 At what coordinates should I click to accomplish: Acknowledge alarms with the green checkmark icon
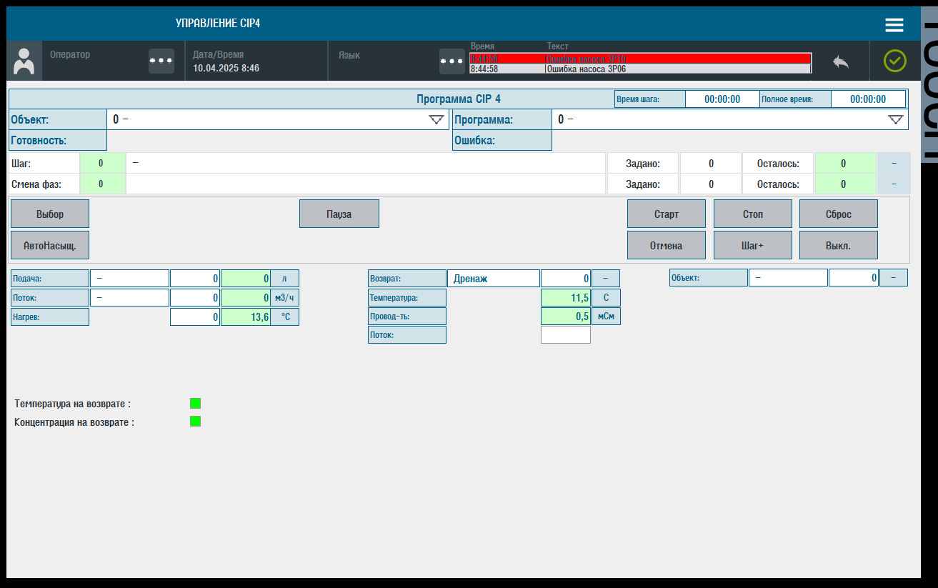[x=895, y=61]
